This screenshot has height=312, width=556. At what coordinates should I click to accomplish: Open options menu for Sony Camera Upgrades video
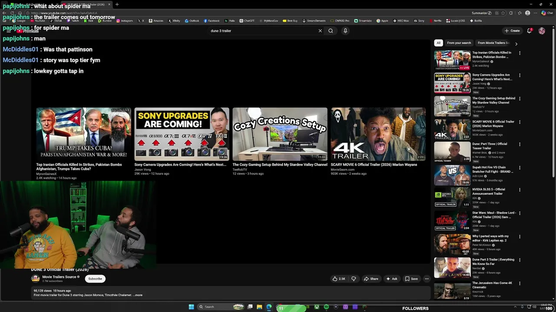[520, 75]
